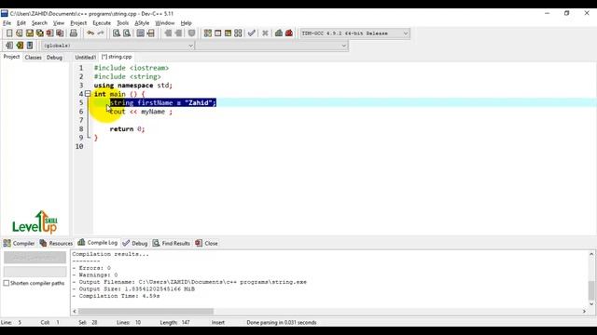Click the 'Compilation Time: 4.59s' log line
The image size is (597, 335).
tap(116, 296)
